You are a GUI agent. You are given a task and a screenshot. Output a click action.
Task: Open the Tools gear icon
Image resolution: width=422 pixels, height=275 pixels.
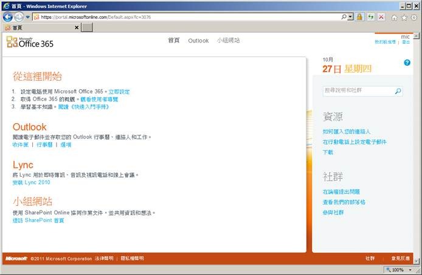pos(414,18)
